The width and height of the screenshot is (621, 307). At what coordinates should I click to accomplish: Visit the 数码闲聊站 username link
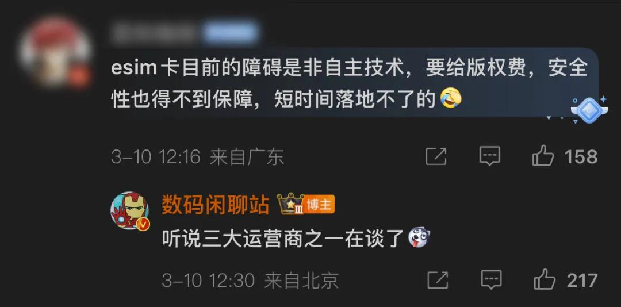[216, 206]
